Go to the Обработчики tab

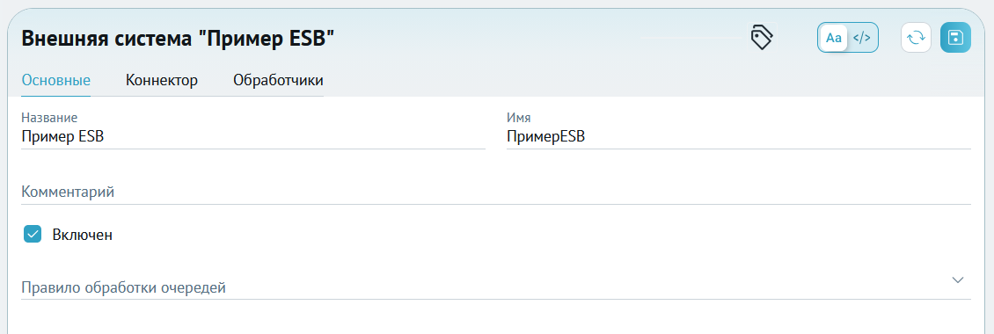278,81
